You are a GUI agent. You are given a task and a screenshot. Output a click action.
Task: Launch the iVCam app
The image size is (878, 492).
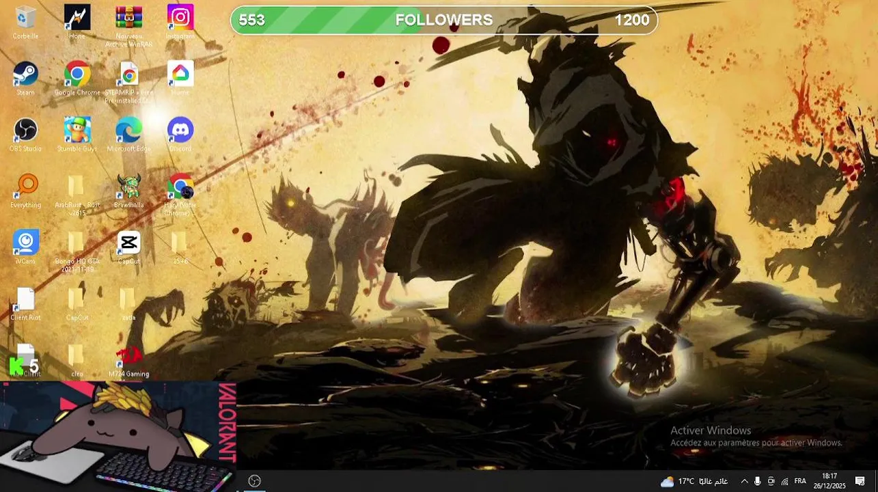click(25, 247)
